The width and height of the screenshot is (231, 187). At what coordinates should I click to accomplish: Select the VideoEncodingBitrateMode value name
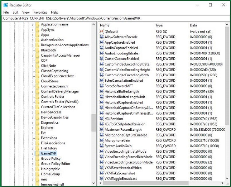(x=125, y=151)
